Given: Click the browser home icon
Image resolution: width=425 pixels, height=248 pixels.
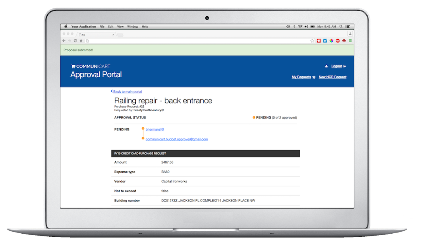Looking at the screenshot, I should (81, 40).
